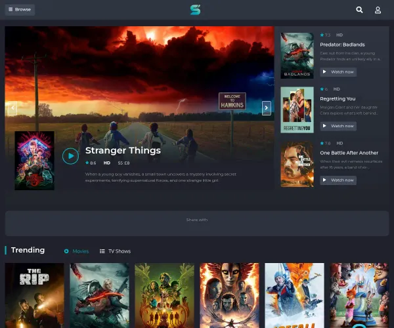394x328 pixels.
Task: Switch to the TV Shows trending tab
Action: pyautogui.click(x=116, y=251)
